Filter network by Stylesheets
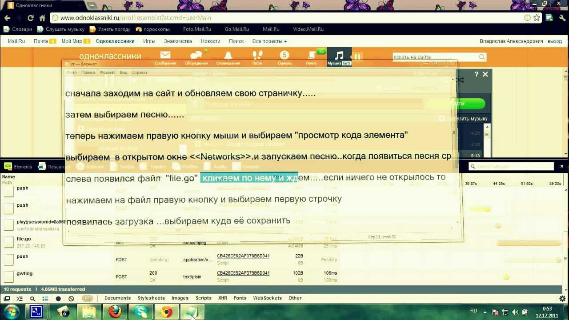This screenshot has width=569, height=320. [151, 298]
